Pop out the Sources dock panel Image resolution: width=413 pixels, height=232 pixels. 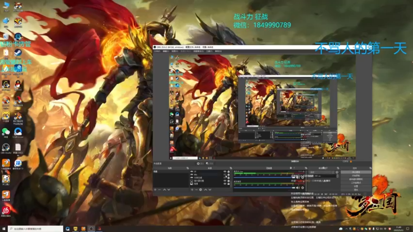pyautogui.click(x=231, y=168)
